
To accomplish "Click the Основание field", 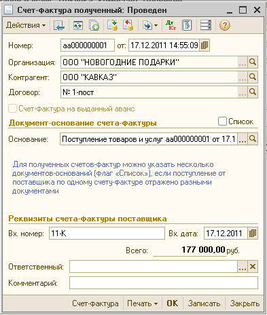I will coord(149,139).
